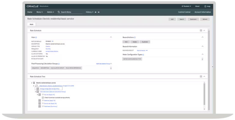Click the search magnifier icon
235x120 pixels.
pos(59,12)
